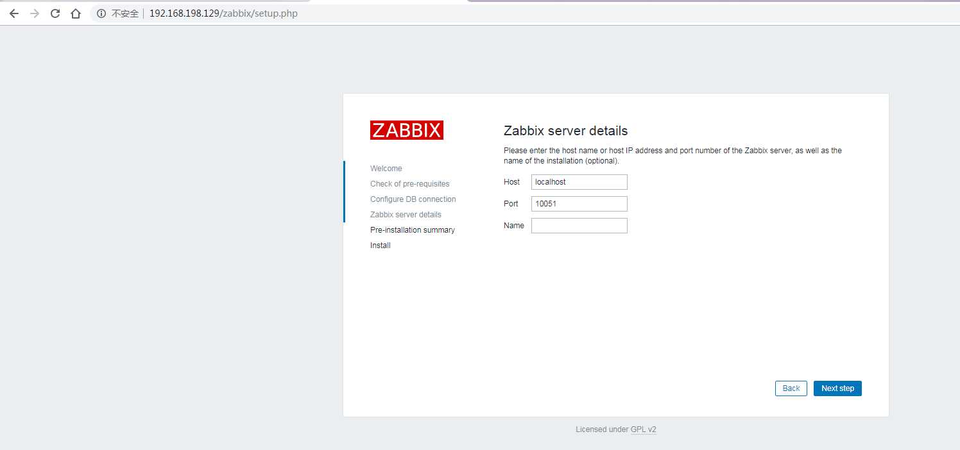Select Pre-installation summary step
This screenshot has width=960, height=450.
[413, 230]
